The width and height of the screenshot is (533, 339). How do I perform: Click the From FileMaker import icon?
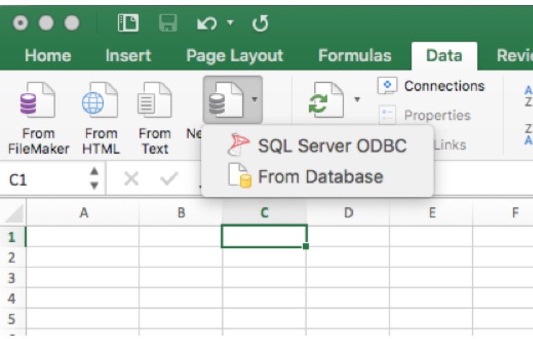click(x=38, y=100)
